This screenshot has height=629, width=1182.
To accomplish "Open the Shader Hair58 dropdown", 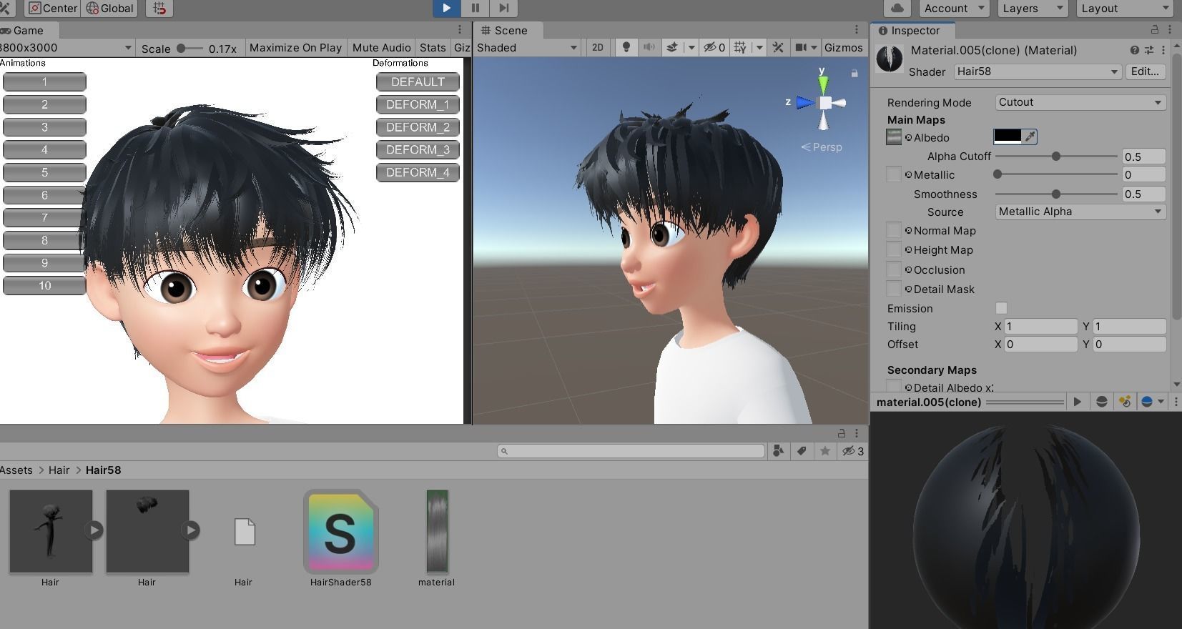I will [1037, 71].
